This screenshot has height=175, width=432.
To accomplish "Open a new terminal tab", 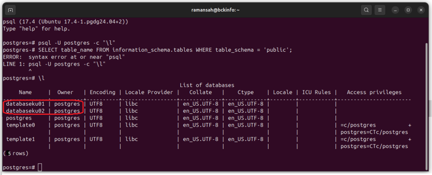I will click(10, 10).
